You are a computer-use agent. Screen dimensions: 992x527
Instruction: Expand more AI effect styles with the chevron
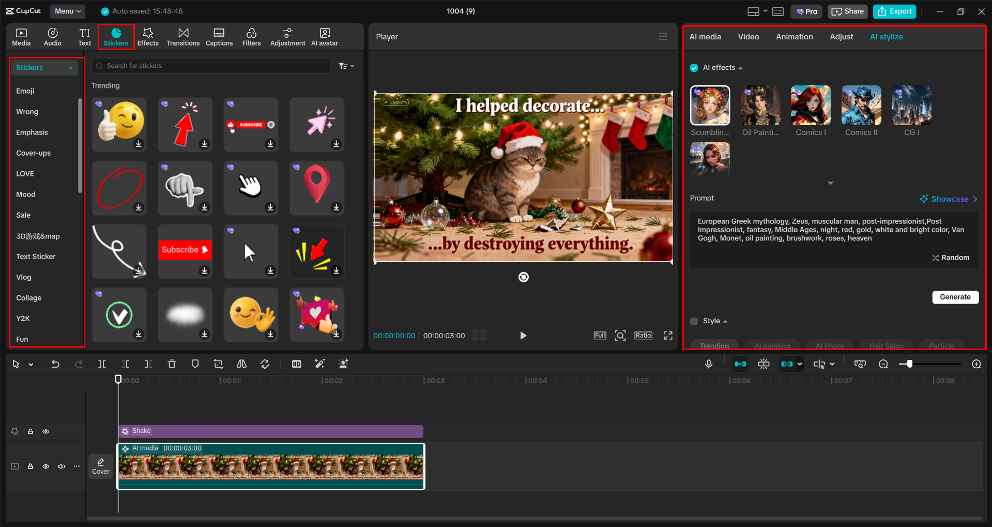click(x=831, y=183)
